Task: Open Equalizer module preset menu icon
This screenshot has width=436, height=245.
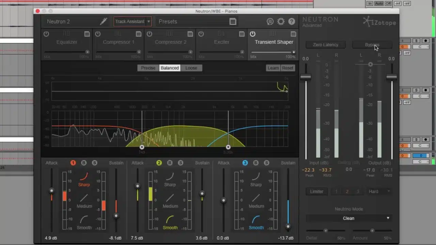Action: (87, 34)
